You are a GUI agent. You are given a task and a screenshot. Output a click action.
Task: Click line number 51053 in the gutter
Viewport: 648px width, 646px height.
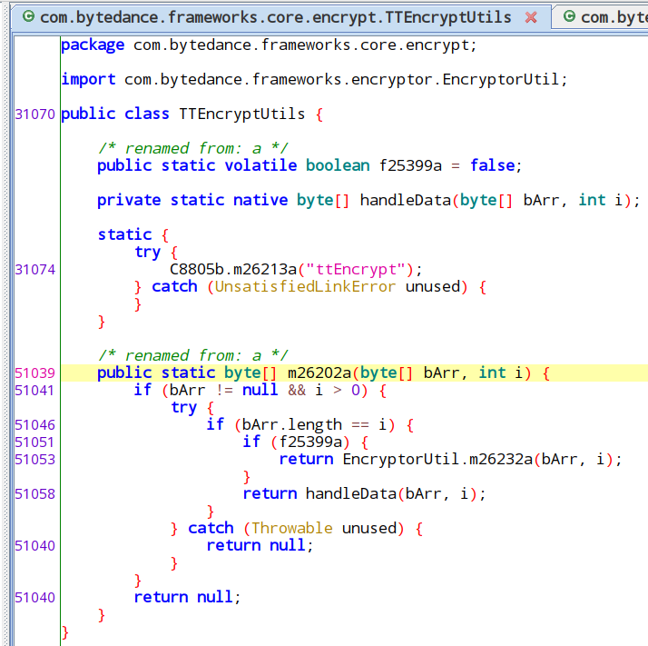click(x=35, y=459)
